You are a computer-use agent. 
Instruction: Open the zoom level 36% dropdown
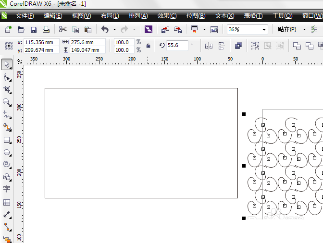tap(264, 30)
